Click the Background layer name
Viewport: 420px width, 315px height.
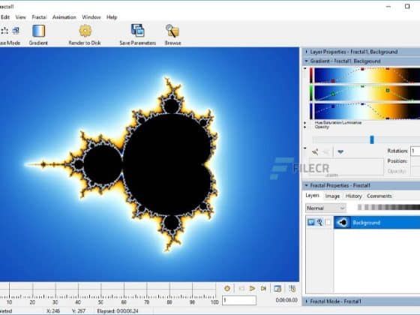366,223
